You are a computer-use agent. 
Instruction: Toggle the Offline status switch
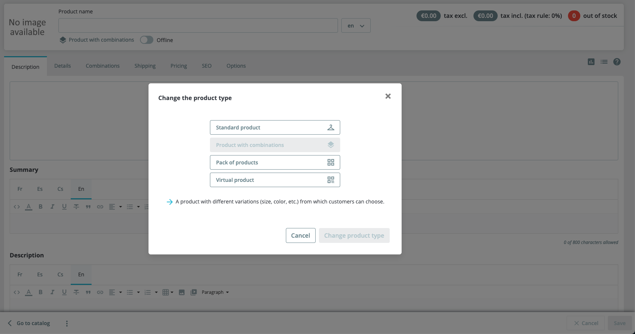tap(147, 40)
